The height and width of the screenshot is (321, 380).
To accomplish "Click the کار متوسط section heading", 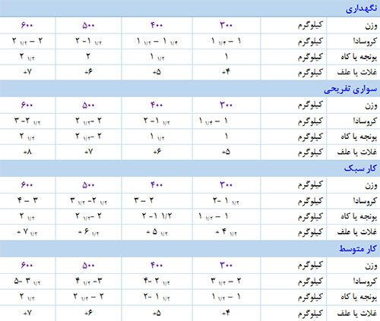I will [x=358, y=249].
